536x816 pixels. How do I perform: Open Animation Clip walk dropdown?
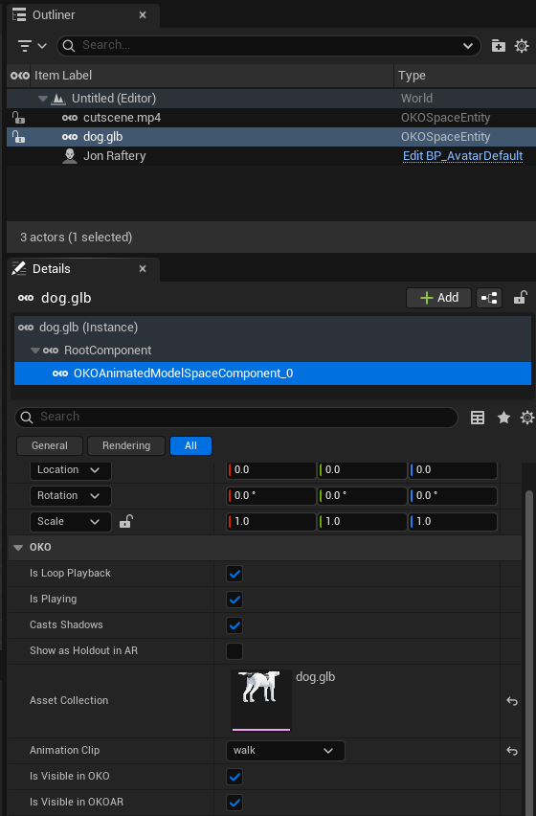(285, 751)
